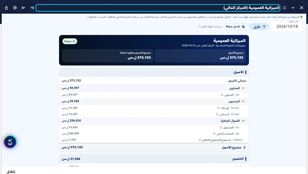The width and height of the screenshot is (308, 174).
Task: Click the exit-fullscreen arrows icon
Action: 284,8
